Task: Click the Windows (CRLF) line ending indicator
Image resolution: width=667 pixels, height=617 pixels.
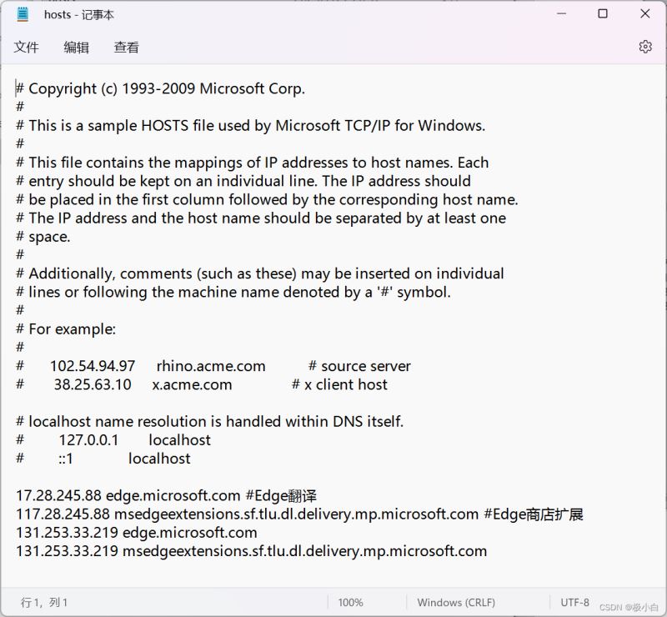Action: (x=456, y=602)
